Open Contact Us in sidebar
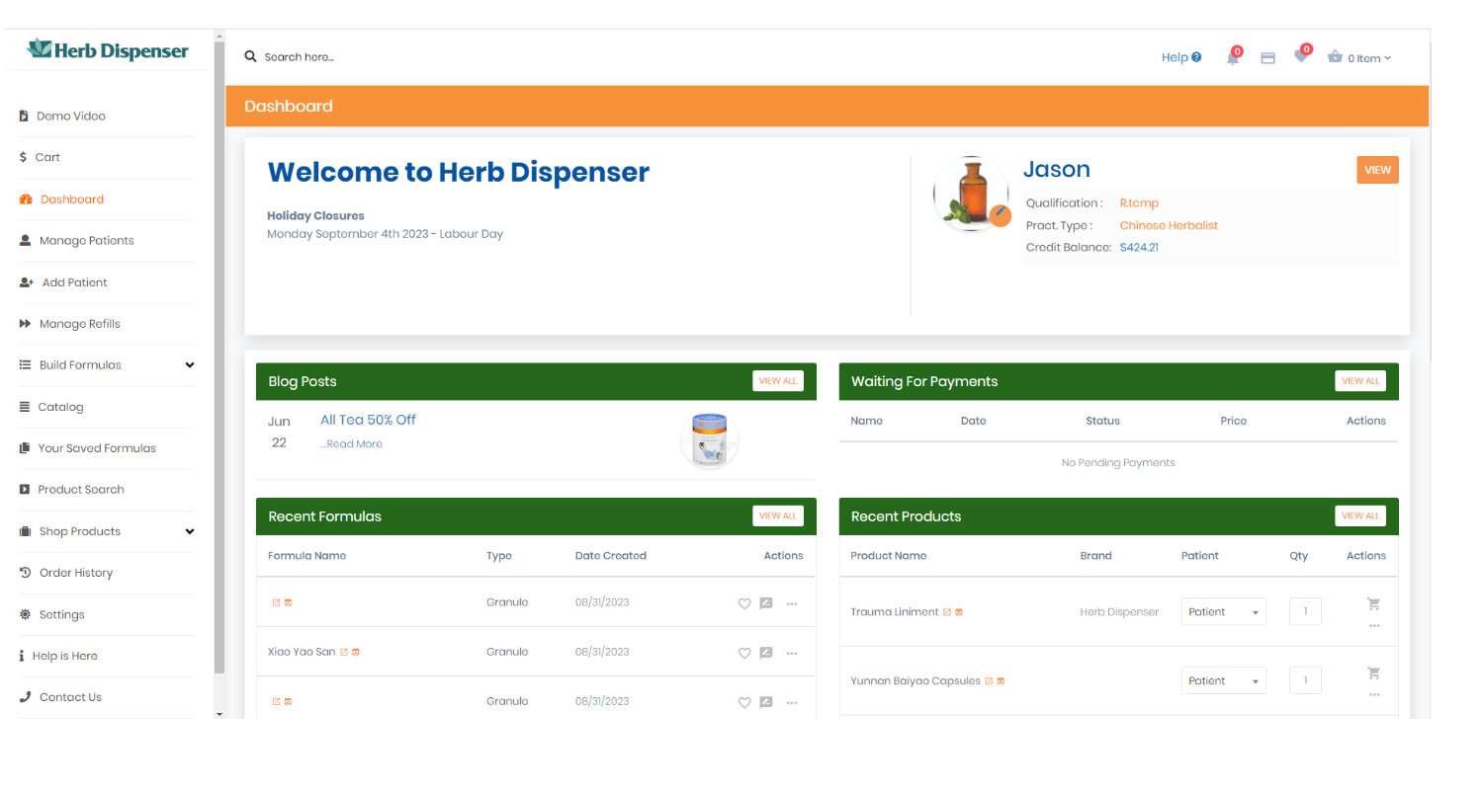Image resolution: width=1483 pixels, height=791 pixels. click(x=60, y=696)
